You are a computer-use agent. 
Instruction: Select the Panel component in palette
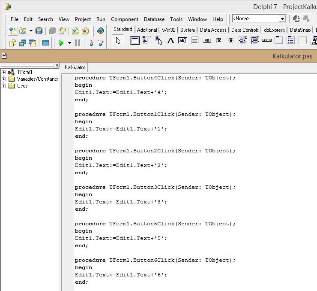302,40
